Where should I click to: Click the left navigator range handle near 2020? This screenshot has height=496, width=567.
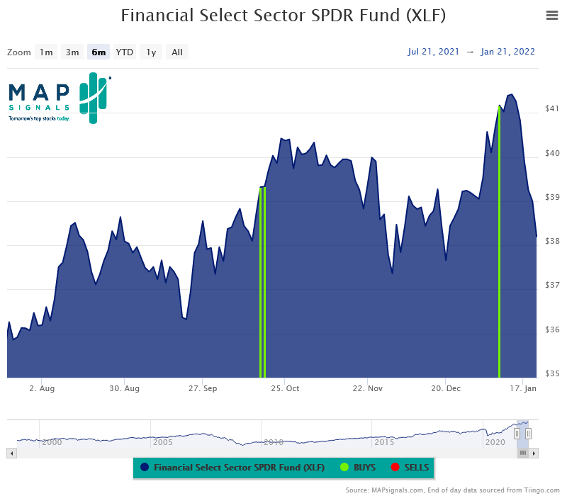[517, 432]
